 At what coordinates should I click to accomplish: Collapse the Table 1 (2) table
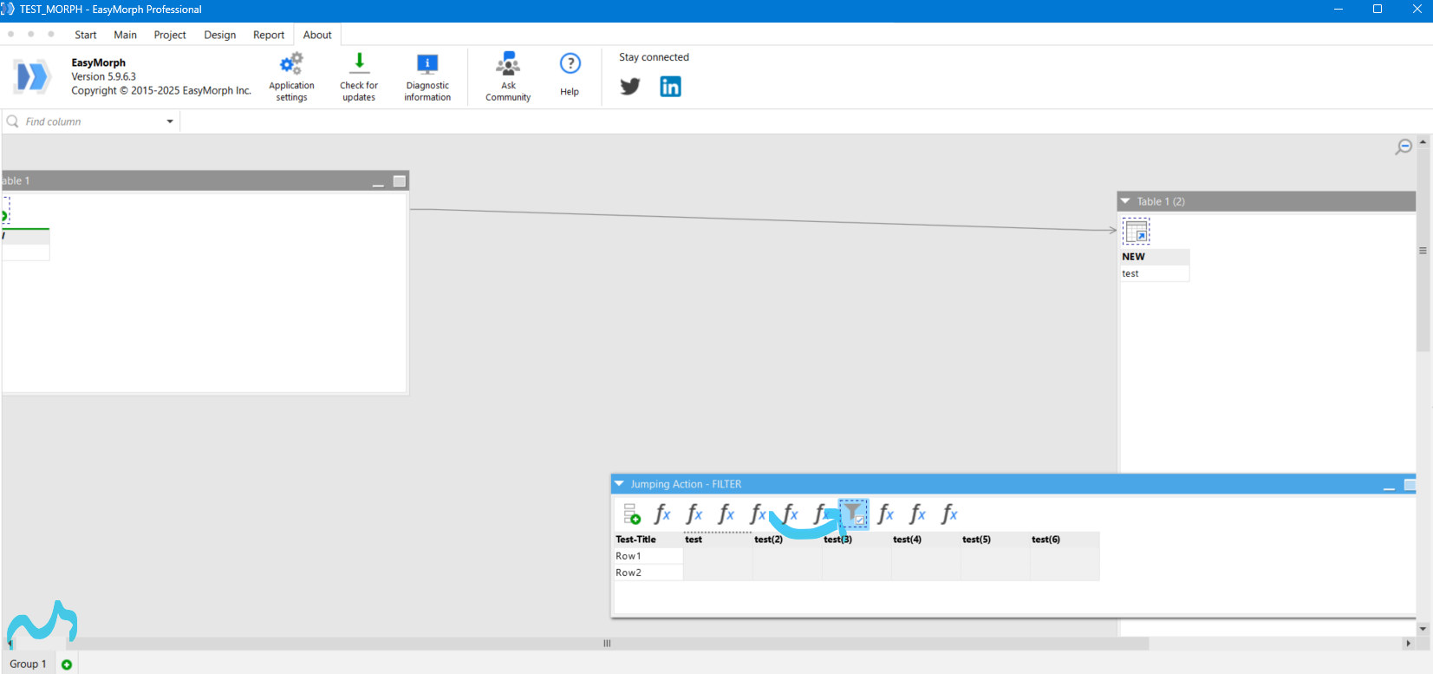coord(1125,201)
